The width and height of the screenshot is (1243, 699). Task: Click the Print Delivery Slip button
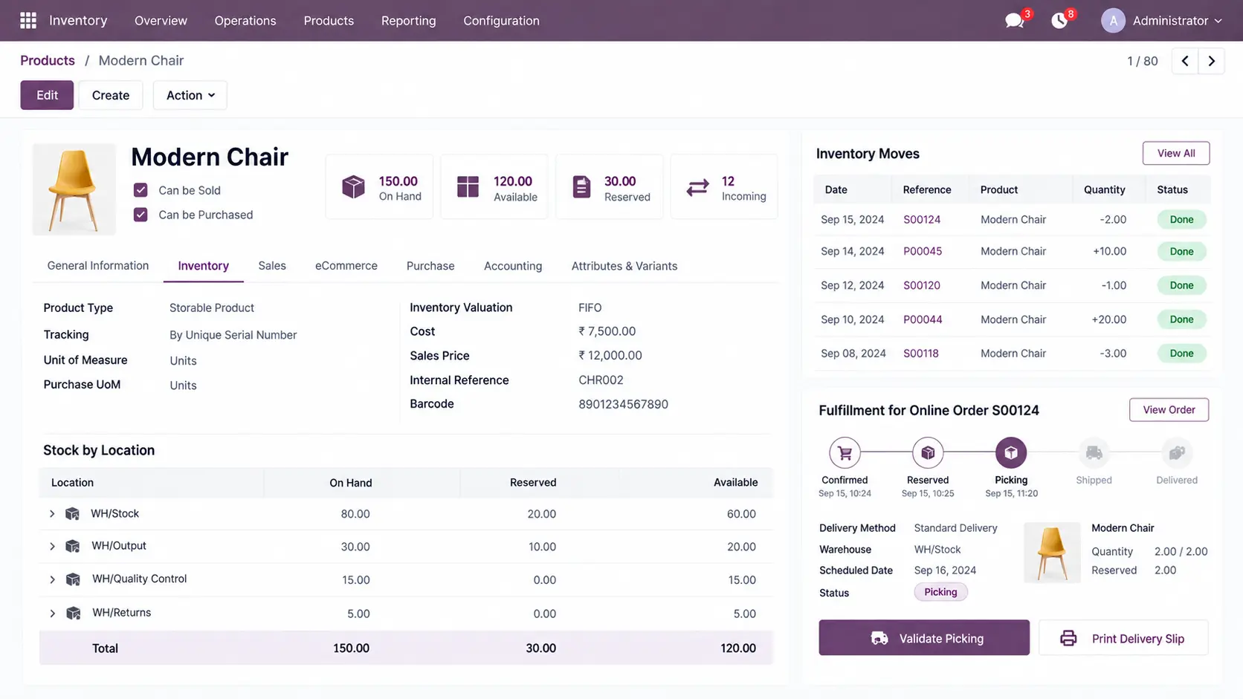[1123, 638]
